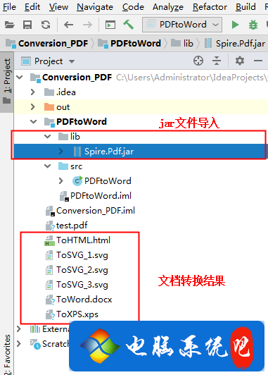Select ToSVG_3.svg file

[82, 285]
